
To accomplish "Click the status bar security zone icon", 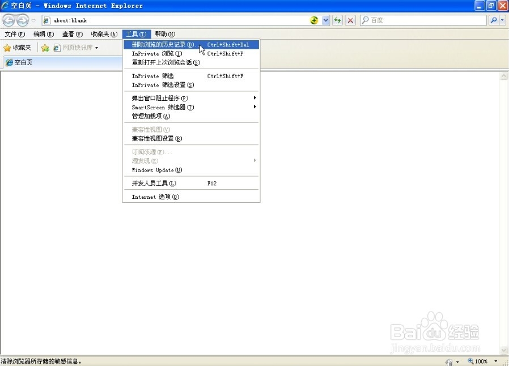I will [449, 362].
